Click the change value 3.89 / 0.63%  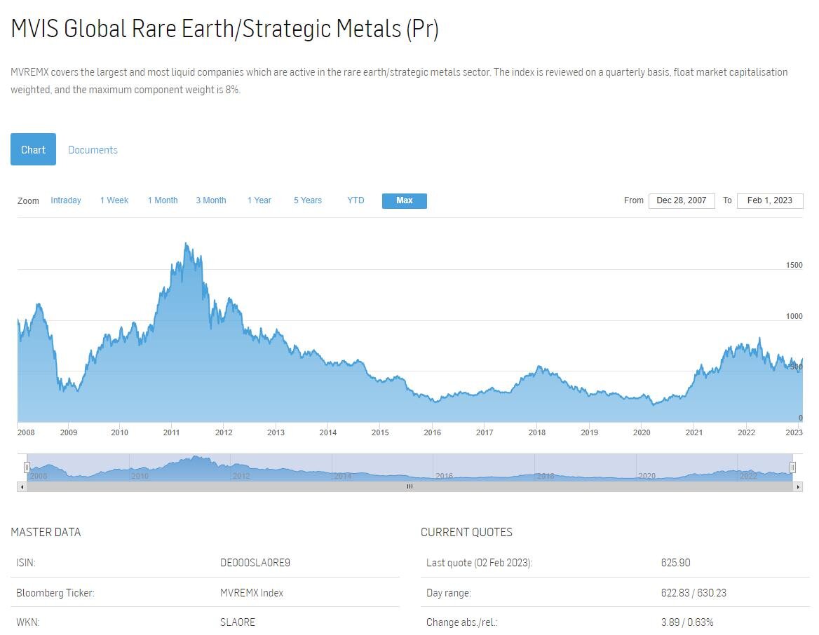click(687, 622)
